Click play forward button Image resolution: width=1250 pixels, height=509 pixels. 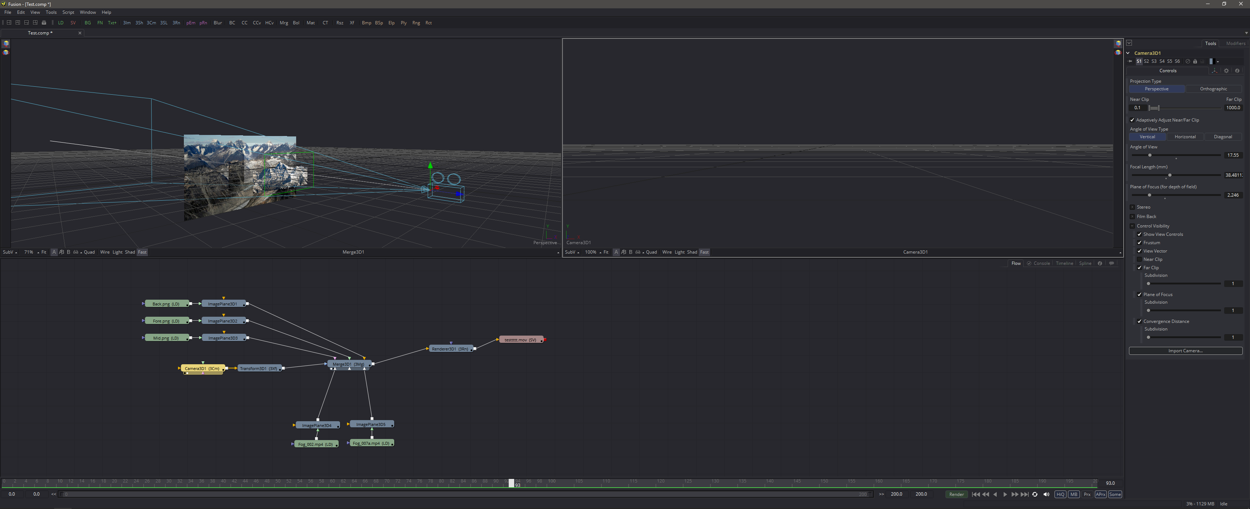tap(1005, 494)
